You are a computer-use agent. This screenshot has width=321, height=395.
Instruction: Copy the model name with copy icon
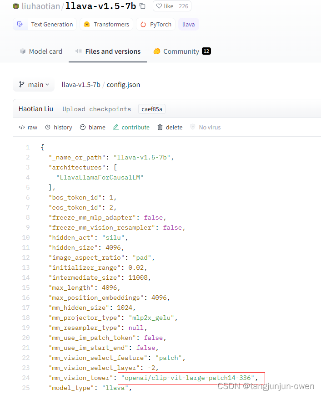(142, 6)
